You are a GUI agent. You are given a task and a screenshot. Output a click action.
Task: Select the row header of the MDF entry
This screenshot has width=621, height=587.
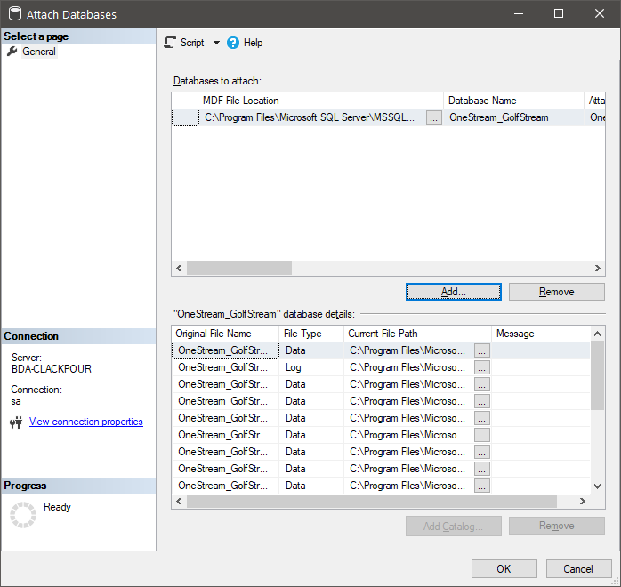point(185,117)
